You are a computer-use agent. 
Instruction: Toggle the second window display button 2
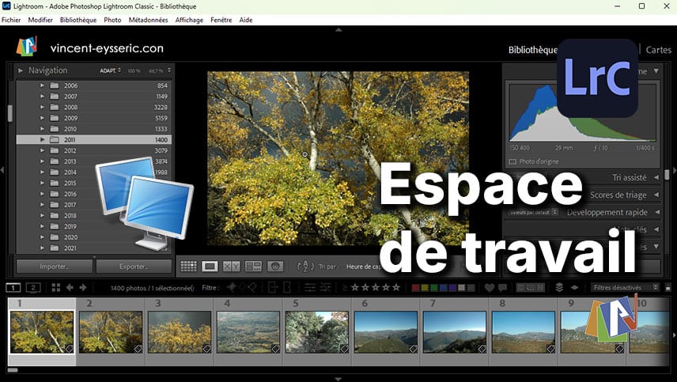tap(33, 288)
